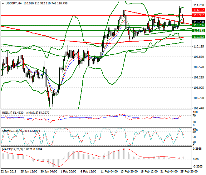The width and height of the screenshot is (206, 175).
Task: Click the 111.260 price scale value
Action: click(199, 5)
